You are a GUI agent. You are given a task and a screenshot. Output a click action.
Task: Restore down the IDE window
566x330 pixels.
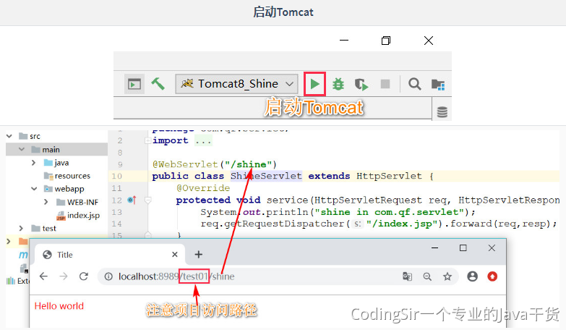pyautogui.click(x=386, y=41)
